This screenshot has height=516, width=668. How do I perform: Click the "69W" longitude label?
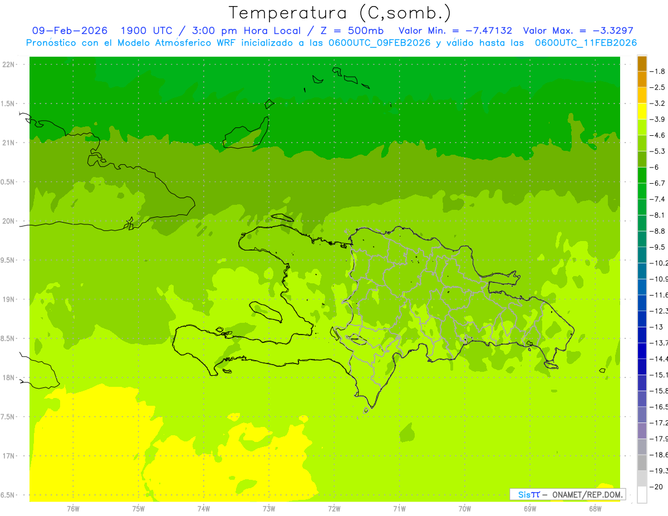click(530, 508)
